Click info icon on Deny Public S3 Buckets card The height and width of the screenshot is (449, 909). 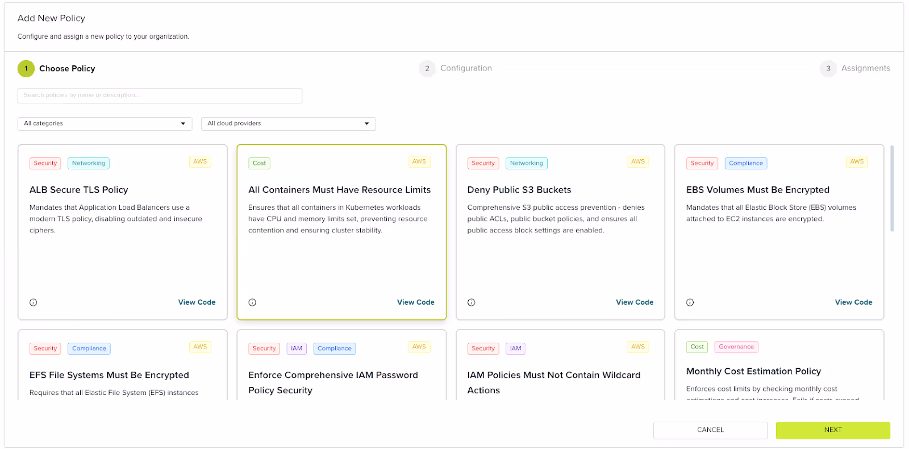coord(471,302)
